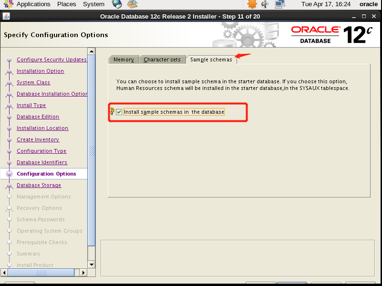Click the disabled Install Product step
Viewport: 382px width, 286px height.
(35, 265)
